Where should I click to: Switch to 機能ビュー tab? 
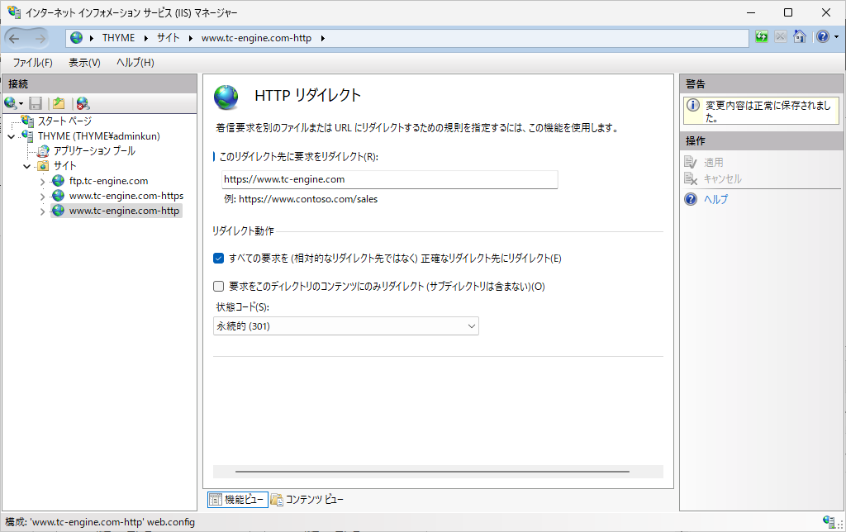click(x=237, y=500)
